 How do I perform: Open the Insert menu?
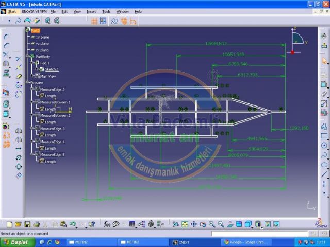pos(91,11)
